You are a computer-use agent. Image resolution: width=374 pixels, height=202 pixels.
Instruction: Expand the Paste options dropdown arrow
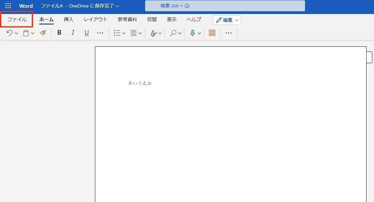click(32, 33)
